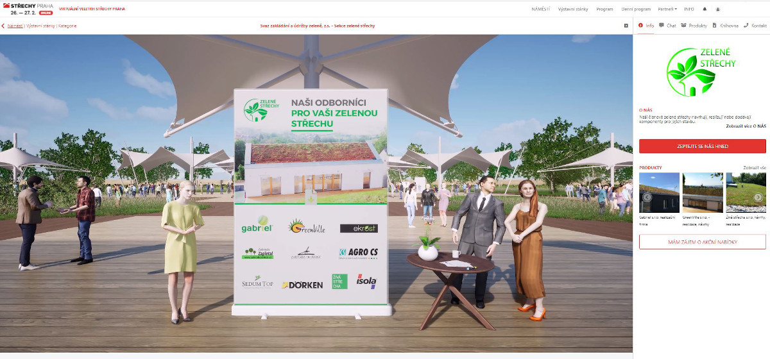Switch to the Kontakt tab
Screen dimensions: 770x359
(x=755, y=26)
